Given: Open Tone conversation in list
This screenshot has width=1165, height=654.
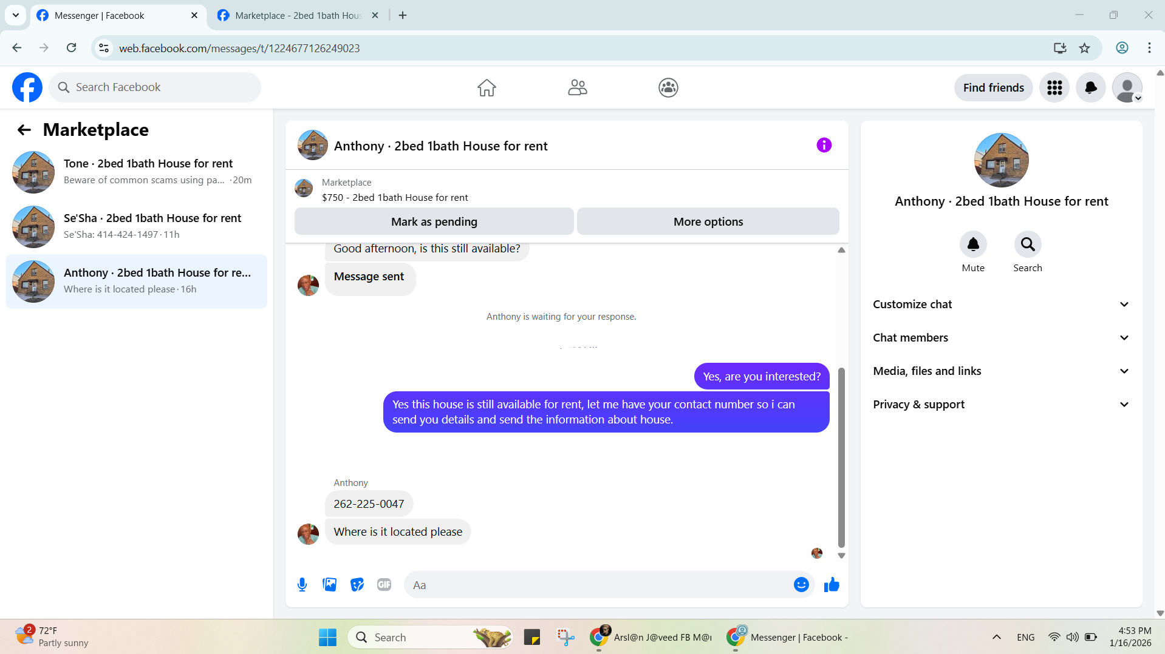Looking at the screenshot, I should (137, 172).
